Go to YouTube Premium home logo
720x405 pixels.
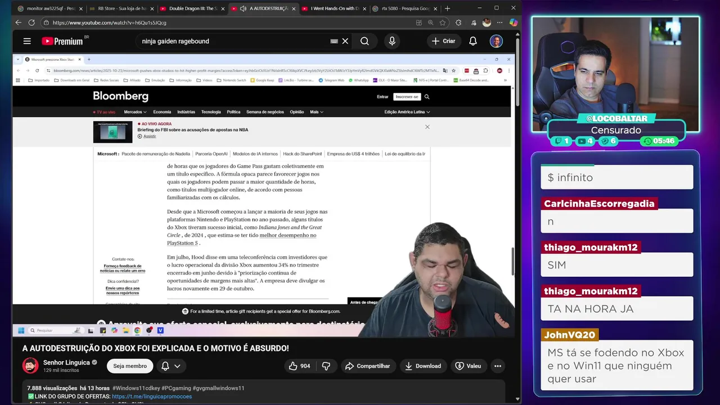[x=62, y=41]
